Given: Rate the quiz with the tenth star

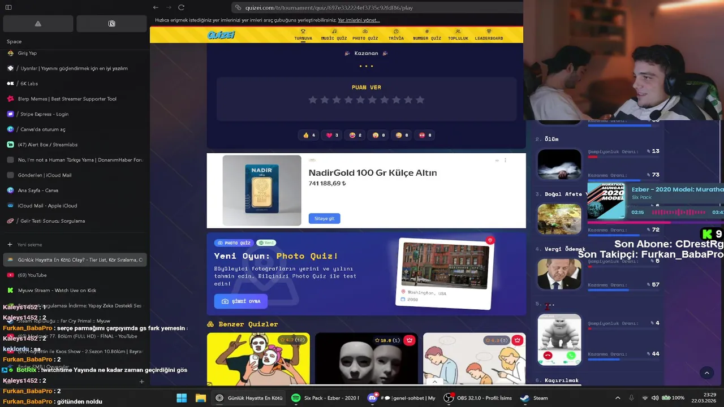Looking at the screenshot, I should tap(420, 99).
